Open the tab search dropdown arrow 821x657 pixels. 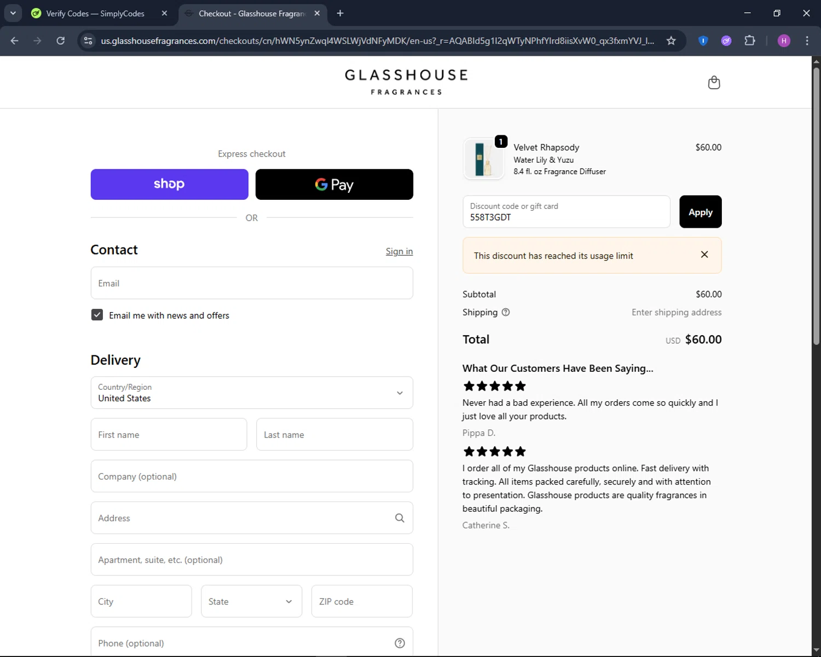pos(13,13)
